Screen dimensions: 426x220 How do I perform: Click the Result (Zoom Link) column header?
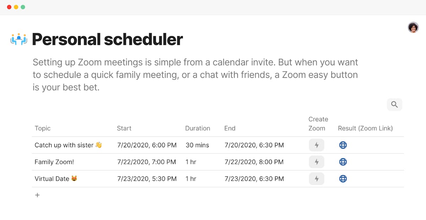[365, 128]
